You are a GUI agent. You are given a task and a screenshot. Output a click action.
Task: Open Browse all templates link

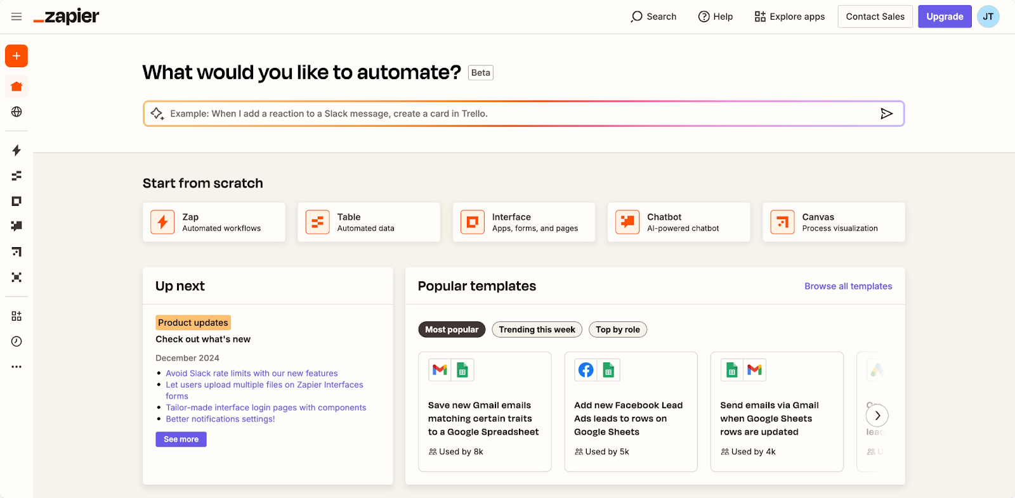point(848,286)
